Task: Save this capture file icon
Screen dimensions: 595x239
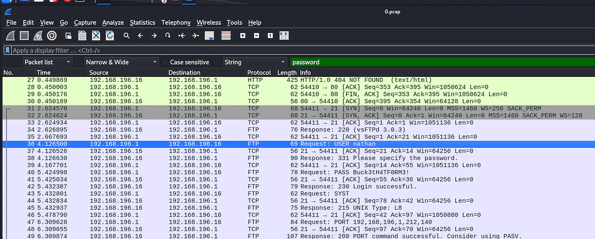Action: [82, 36]
